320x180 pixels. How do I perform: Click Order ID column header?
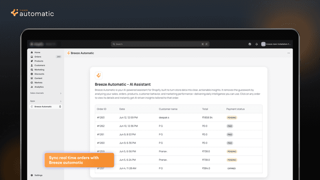(x=101, y=109)
